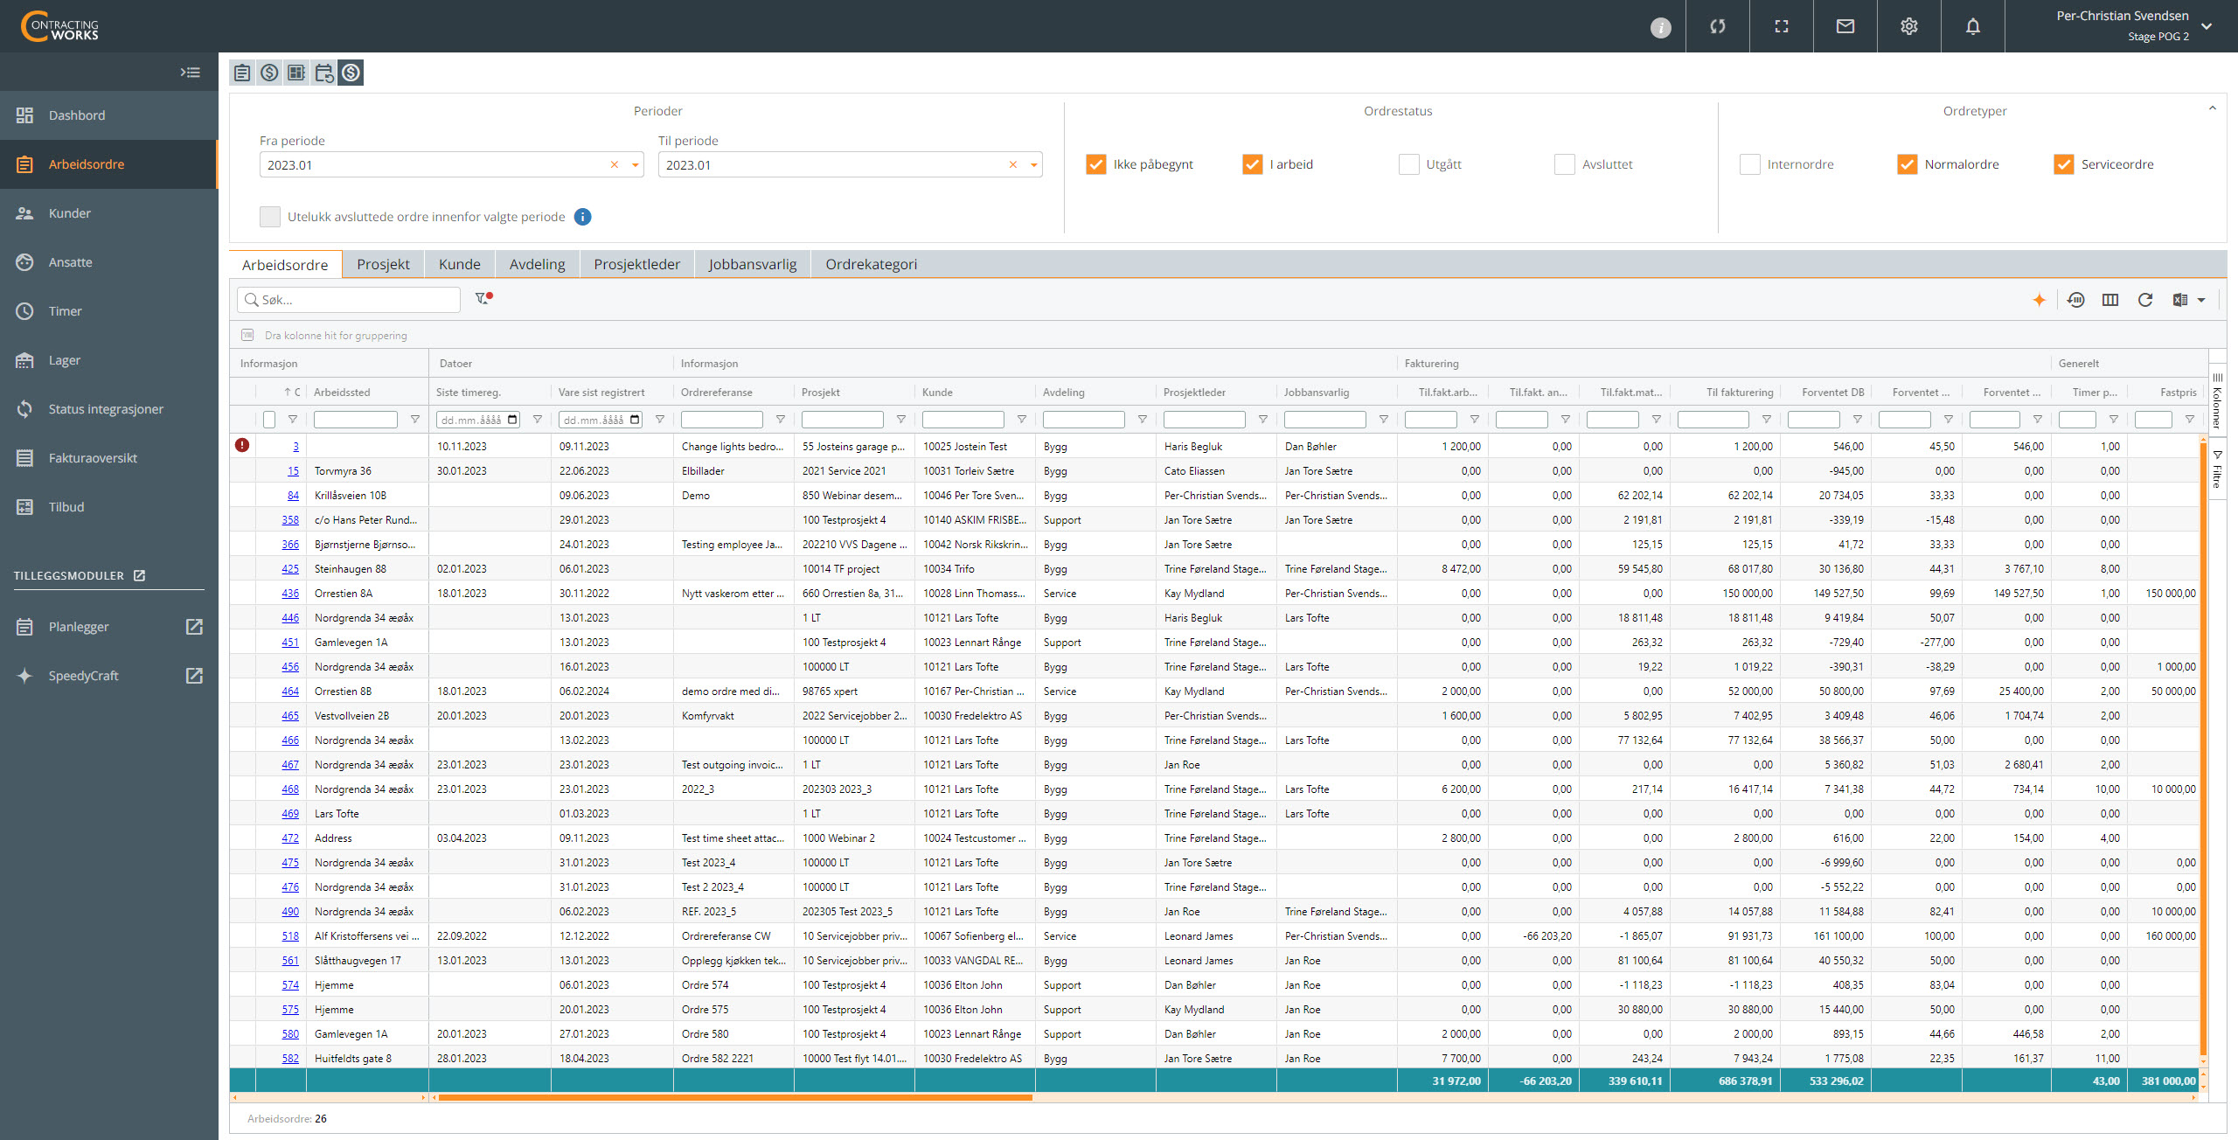Screen dimensions: 2238x1140
Task: Open work order 358 link
Action: coord(290,519)
